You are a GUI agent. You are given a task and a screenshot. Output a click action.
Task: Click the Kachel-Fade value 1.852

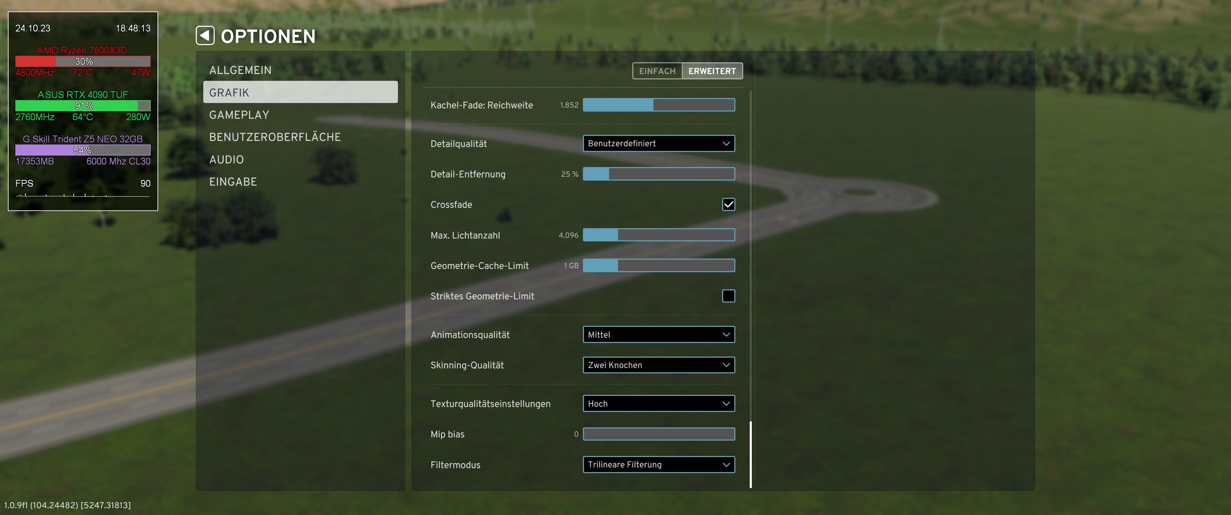[569, 105]
